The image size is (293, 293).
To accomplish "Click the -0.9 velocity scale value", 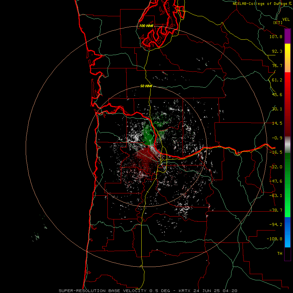I will 277,138.
